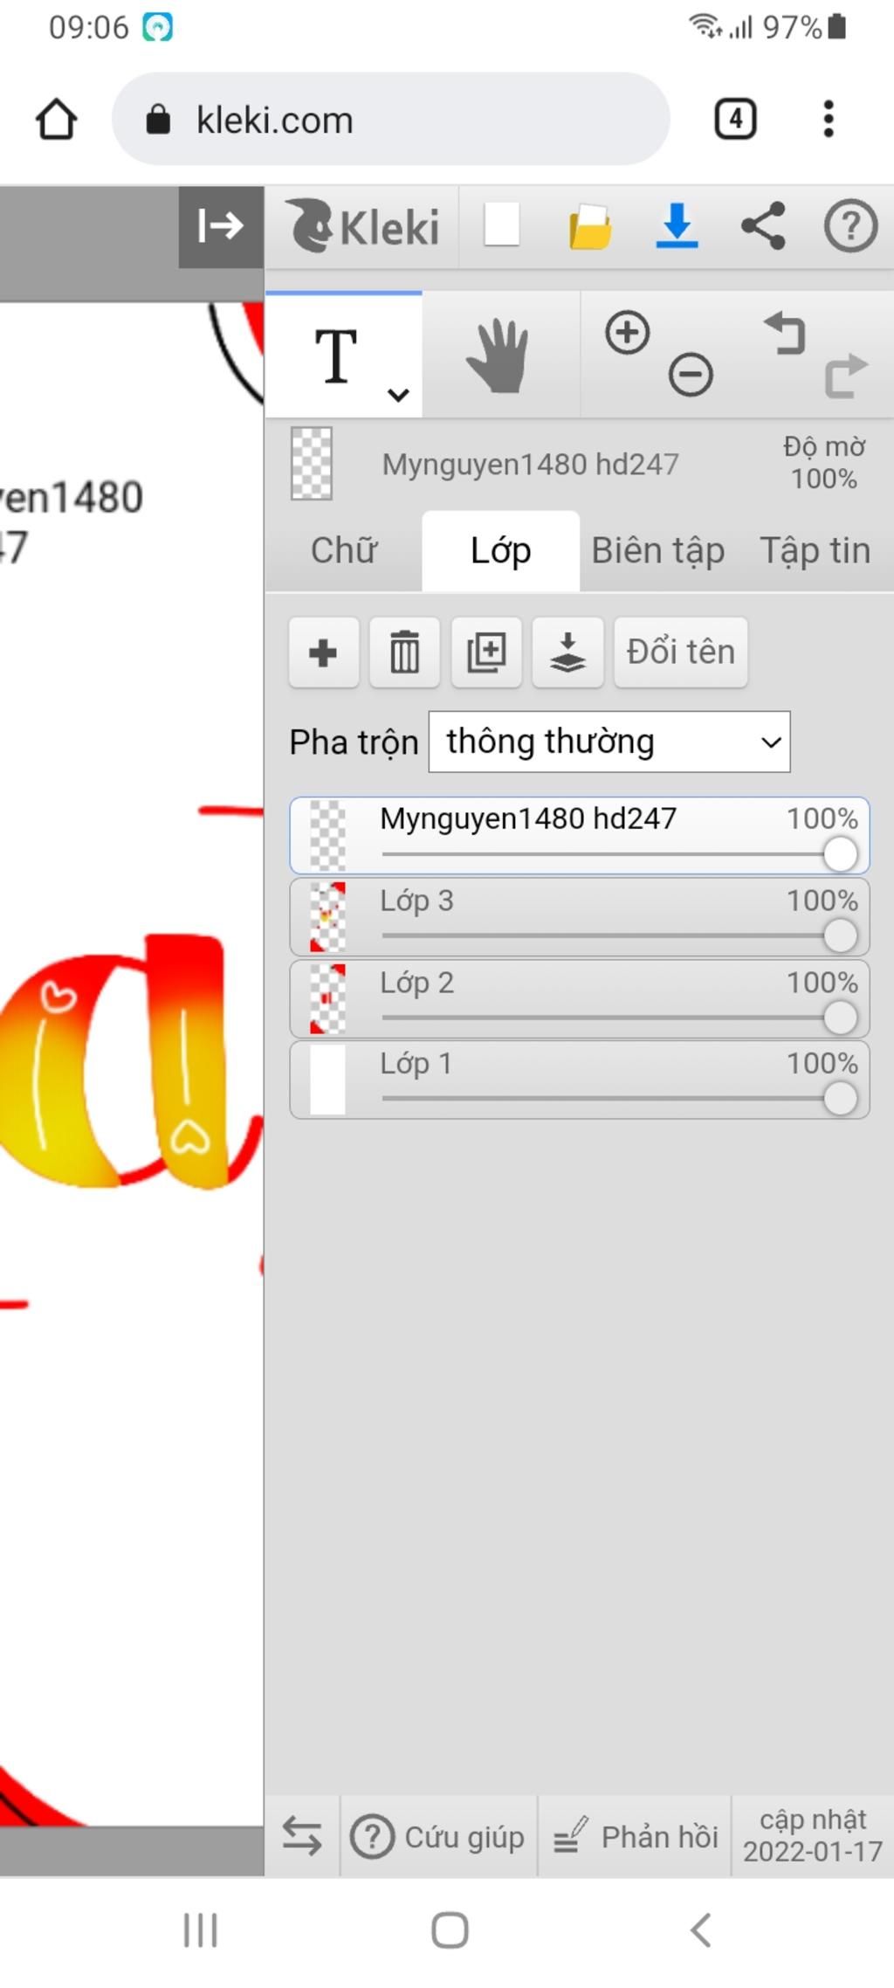Click the add new layer plus button
The width and height of the screenshot is (894, 1988).
click(323, 652)
